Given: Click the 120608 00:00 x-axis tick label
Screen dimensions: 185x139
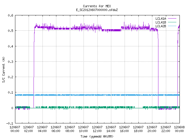Looking at the screenshot, I should pos(179,129).
